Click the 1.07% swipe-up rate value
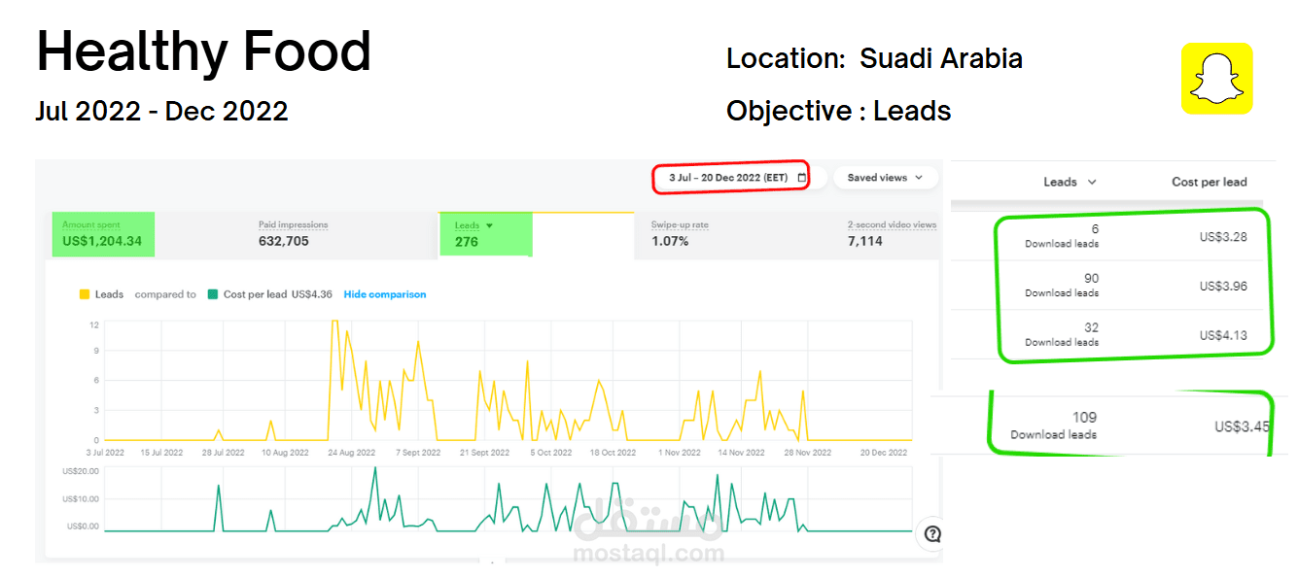Image resolution: width=1298 pixels, height=578 pixels. (x=670, y=241)
